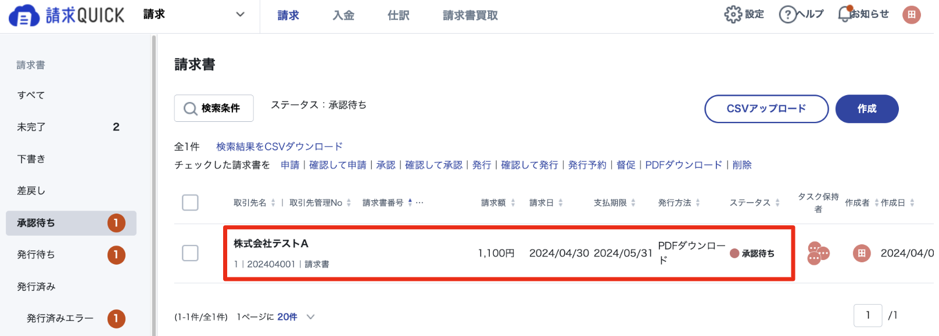
Task: Open the 設定 gear icon
Action: pyautogui.click(x=733, y=14)
